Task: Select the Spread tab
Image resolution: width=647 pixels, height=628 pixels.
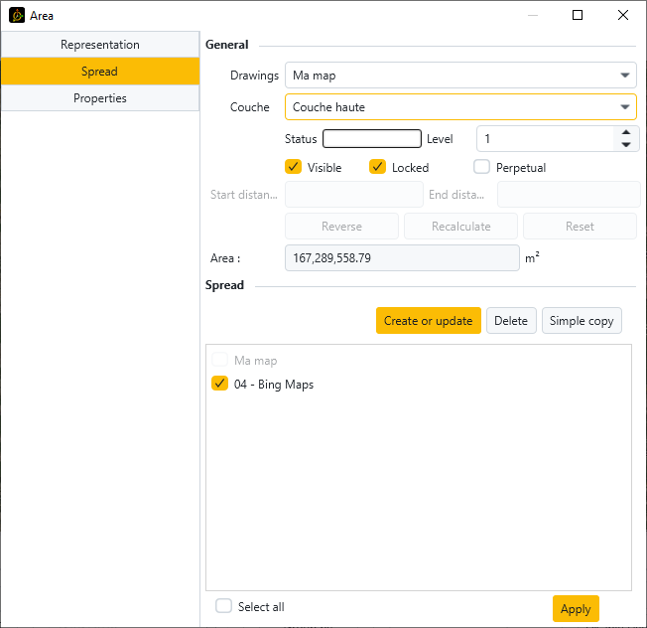Action: [x=100, y=72]
